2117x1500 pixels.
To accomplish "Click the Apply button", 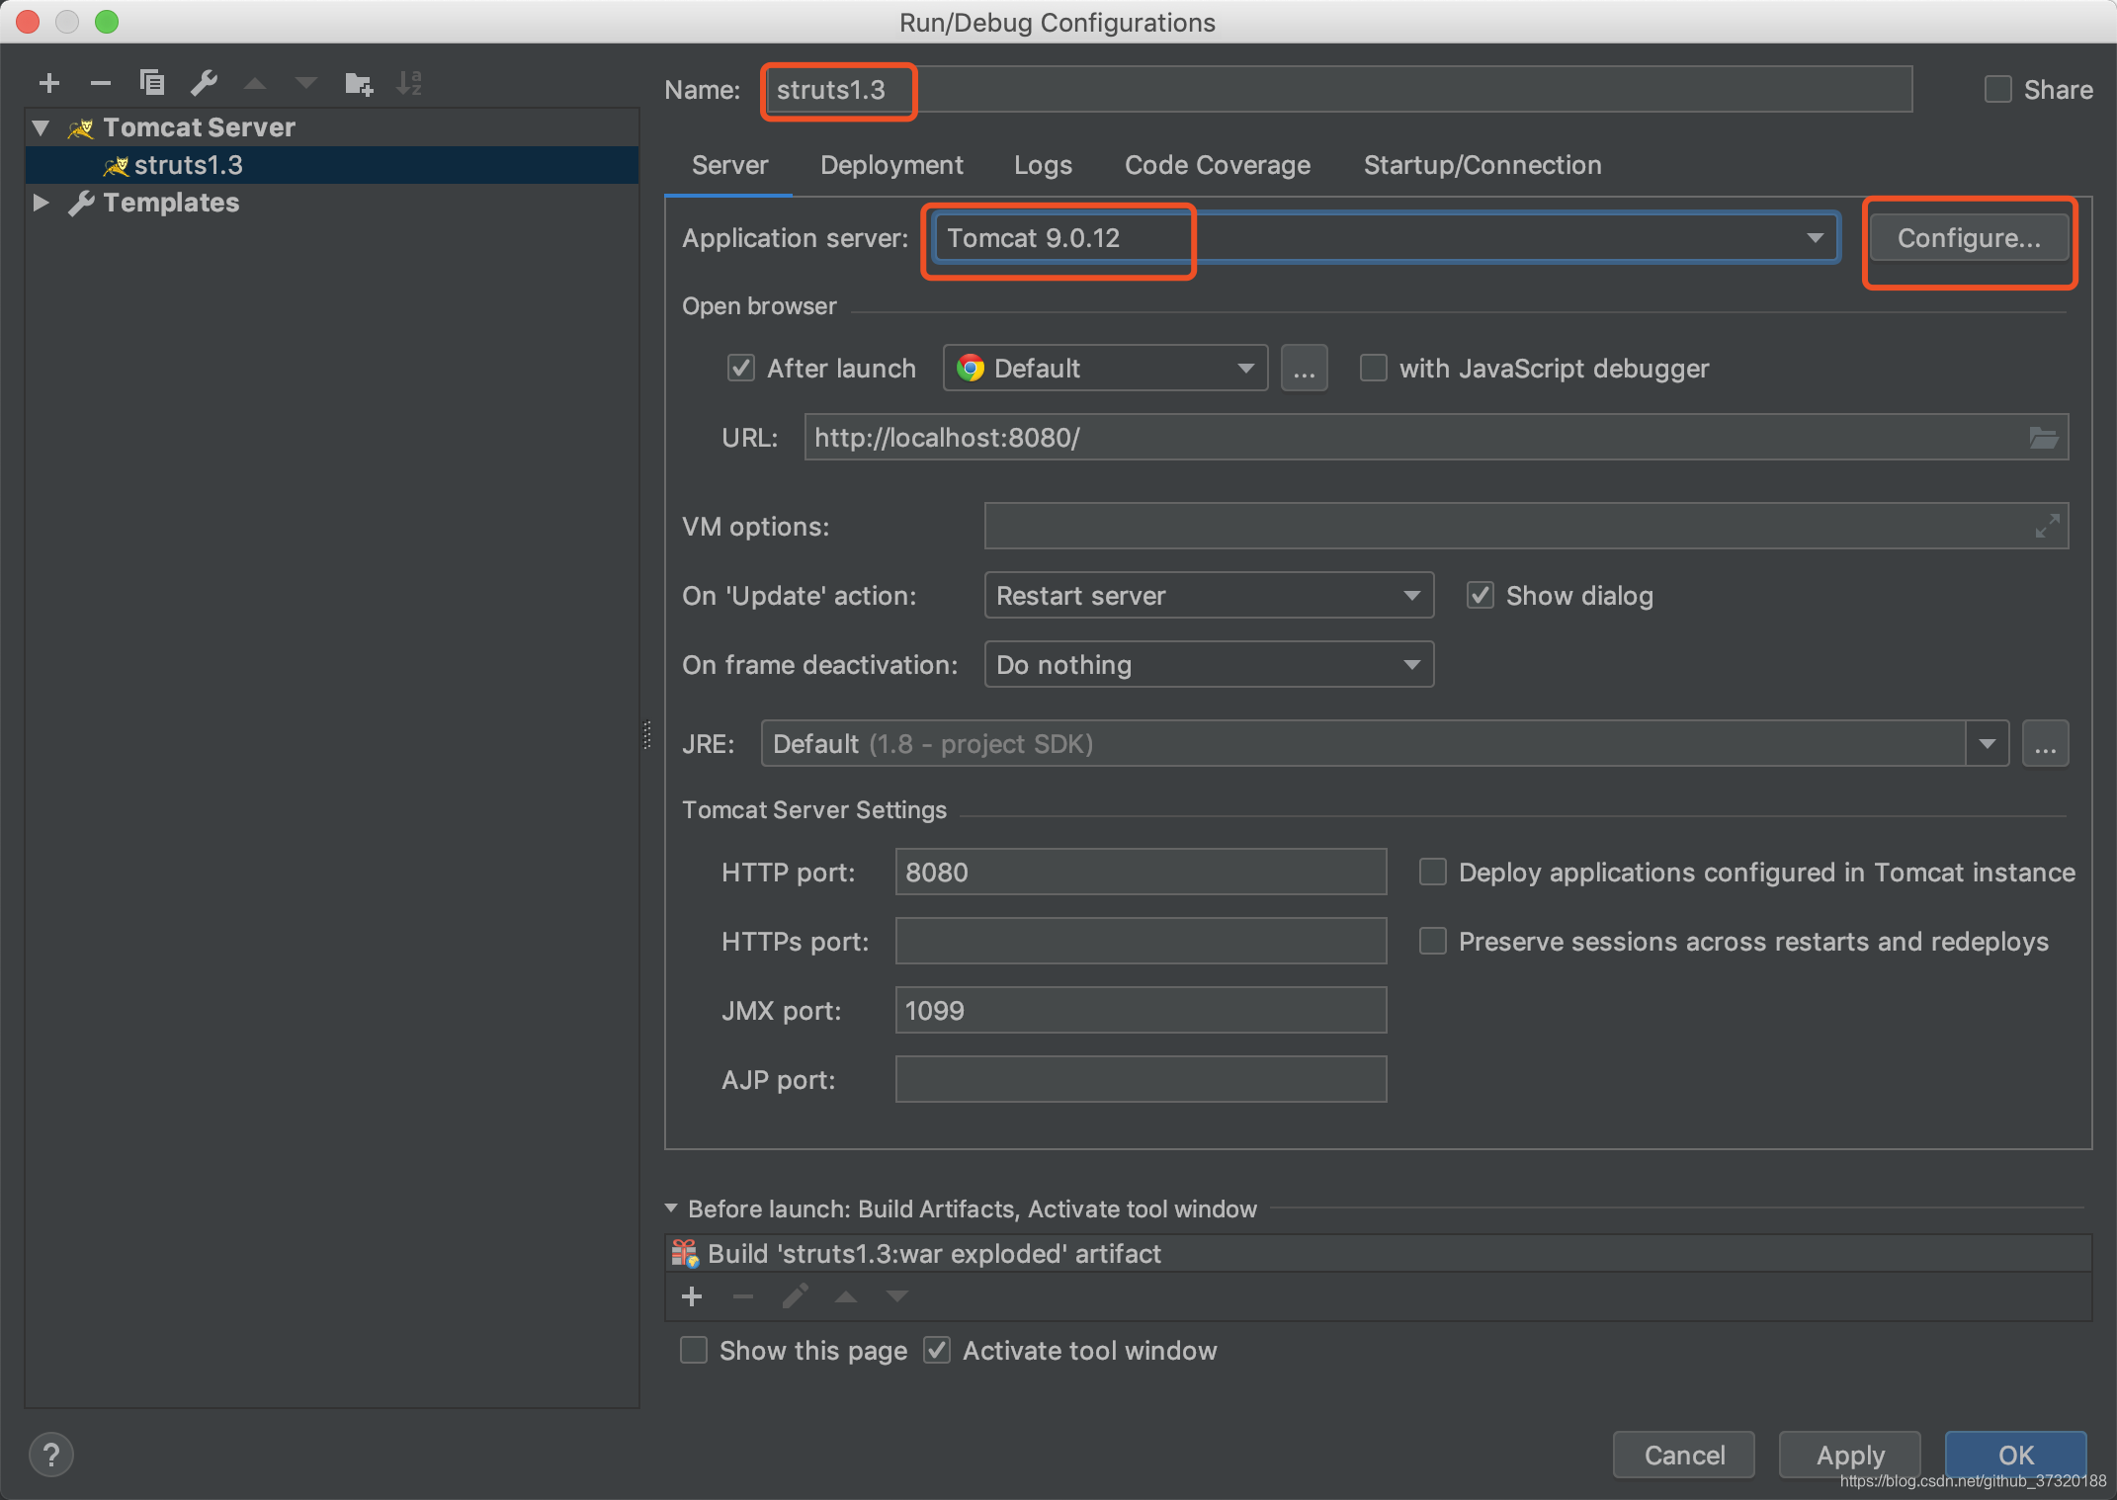I will tap(1850, 1455).
